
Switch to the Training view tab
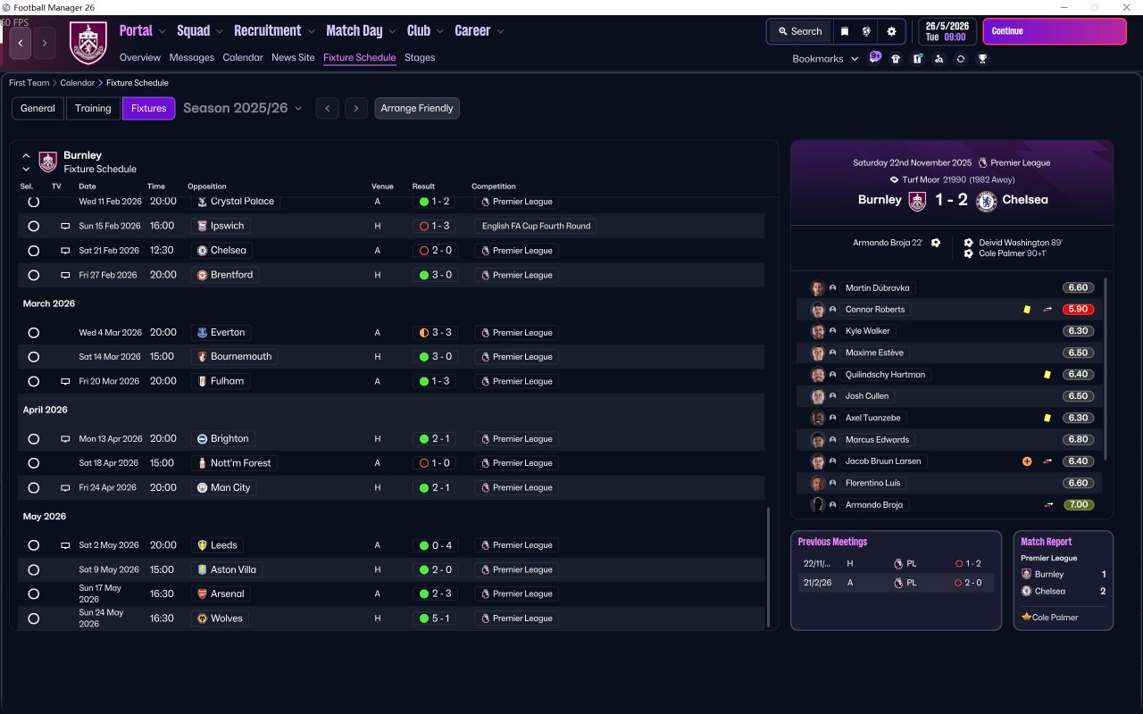[93, 108]
